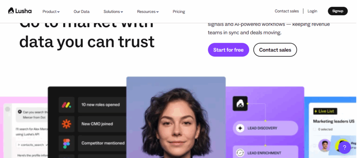357x158 pixels.
Task: Check the '0 selected' checkbox in Live List
Action: click(314, 129)
